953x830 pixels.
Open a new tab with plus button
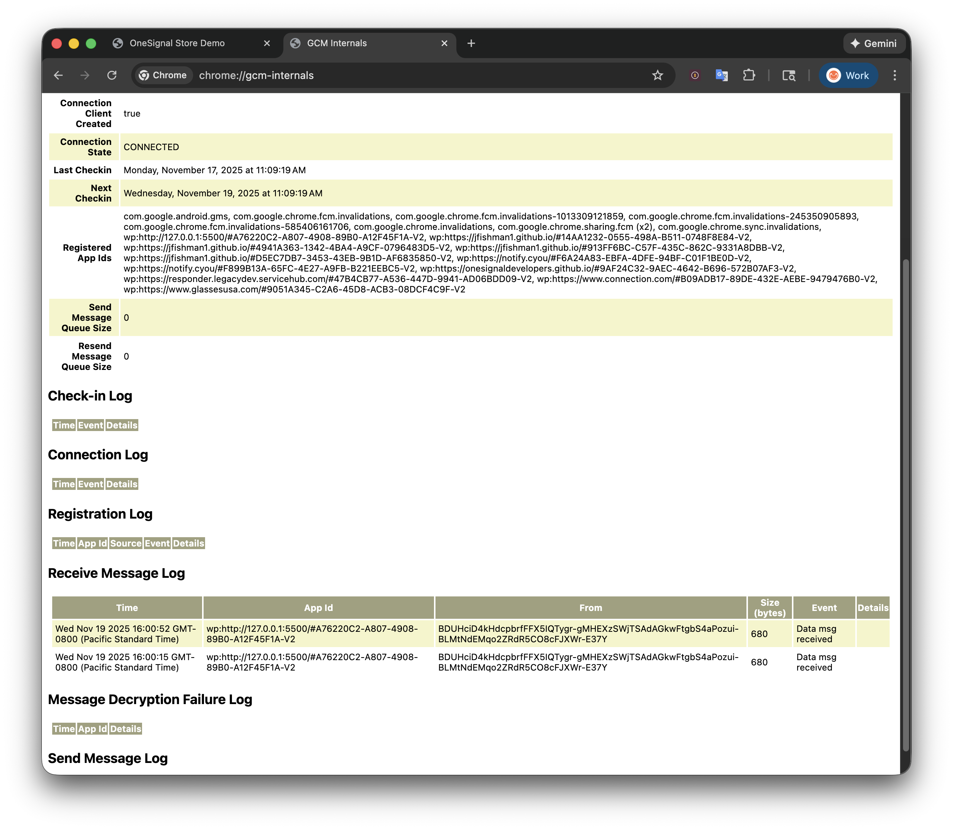click(x=471, y=43)
